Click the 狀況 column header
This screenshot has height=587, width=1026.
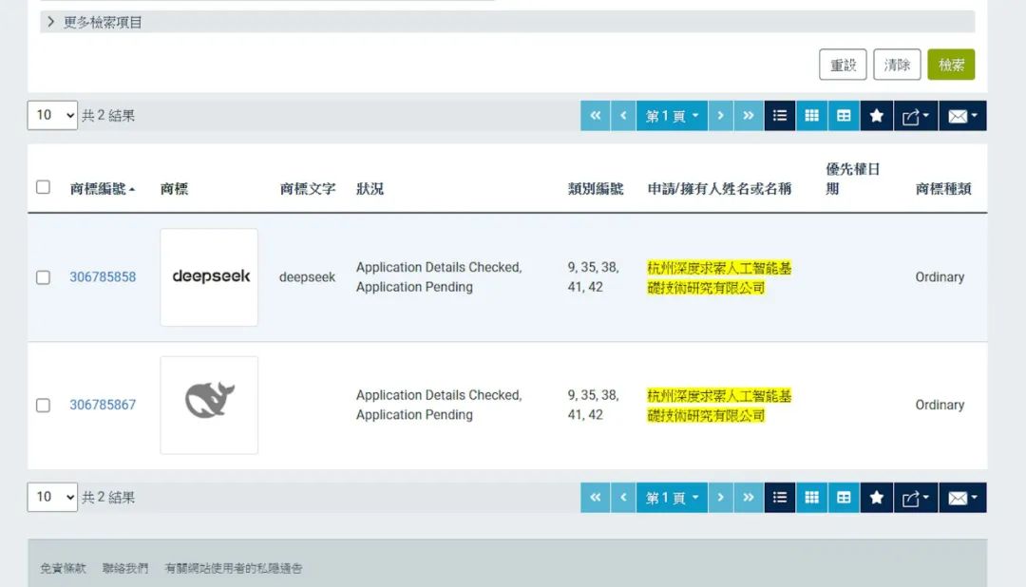point(370,189)
